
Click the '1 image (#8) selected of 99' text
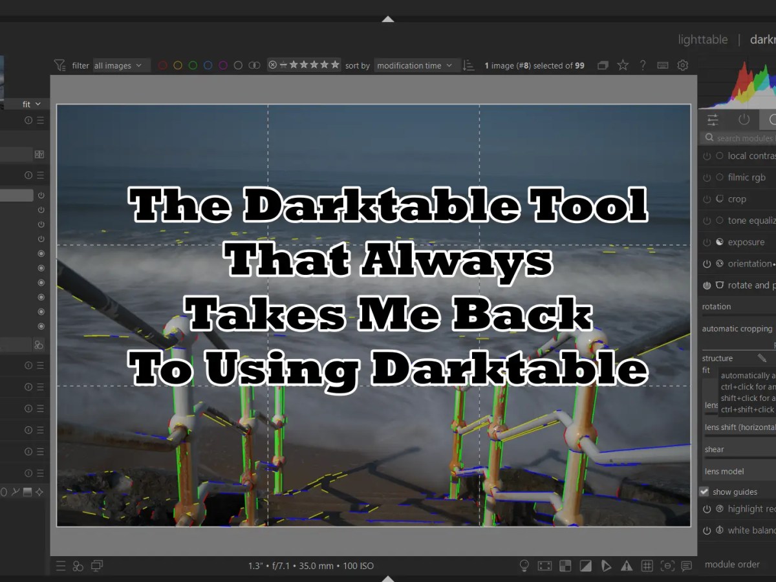(534, 65)
